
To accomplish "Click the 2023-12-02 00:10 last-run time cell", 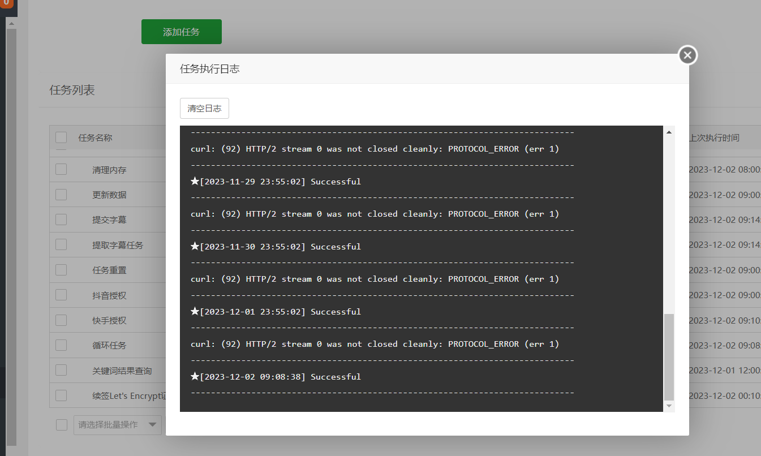I will pos(725,395).
